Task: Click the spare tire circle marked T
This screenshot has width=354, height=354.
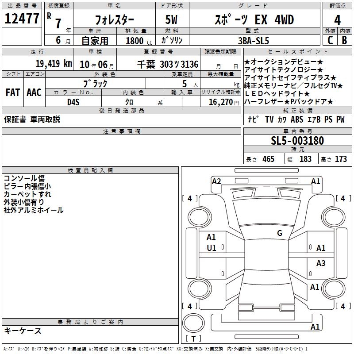Action: point(193,323)
